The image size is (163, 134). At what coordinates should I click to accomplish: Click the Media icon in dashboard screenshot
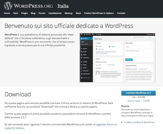point(82,52)
